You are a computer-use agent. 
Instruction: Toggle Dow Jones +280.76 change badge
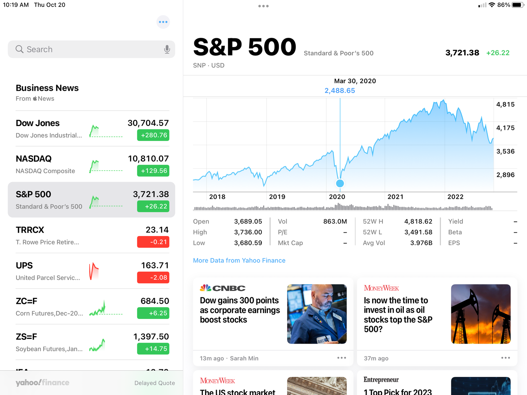pos(153,135)
